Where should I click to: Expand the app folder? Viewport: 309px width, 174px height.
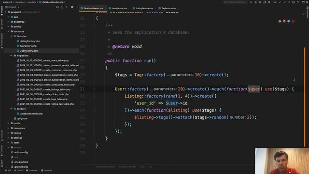(x=8, y=17)
